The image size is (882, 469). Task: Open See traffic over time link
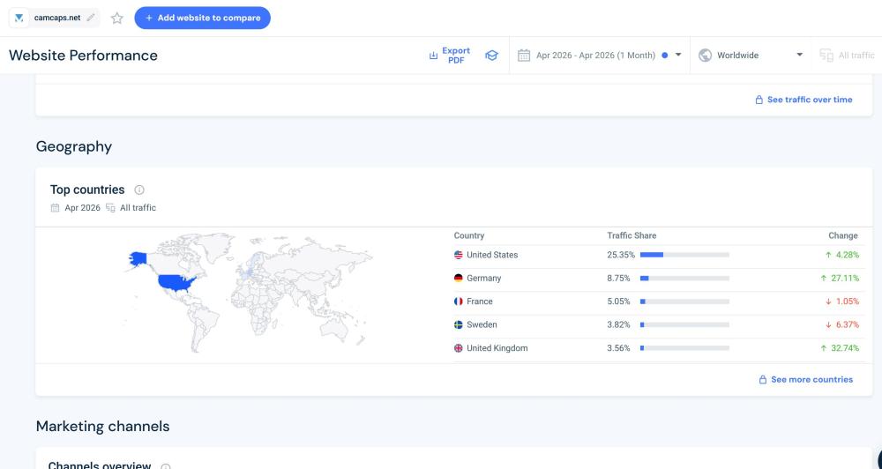click(804, 100)
